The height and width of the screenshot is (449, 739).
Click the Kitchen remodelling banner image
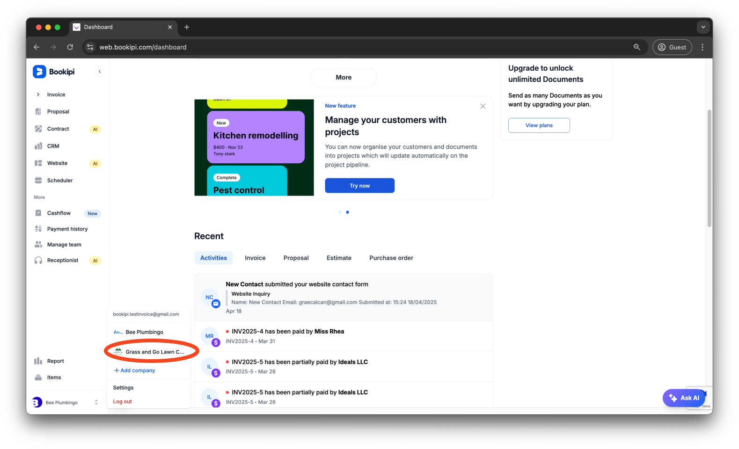(254, 147)
